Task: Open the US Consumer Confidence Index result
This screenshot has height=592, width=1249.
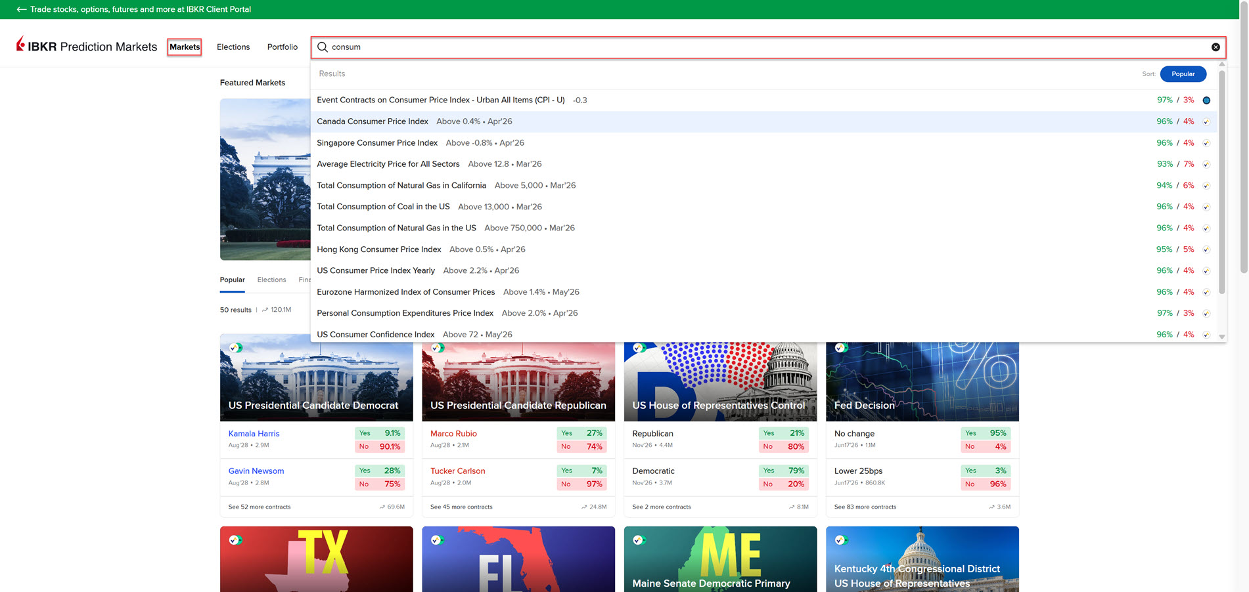Action: (763, 334)
